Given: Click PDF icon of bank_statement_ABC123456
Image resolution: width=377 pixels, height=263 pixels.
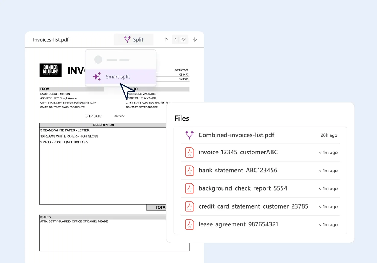Looking at the screenshot, I should click(x=189, y=171).
